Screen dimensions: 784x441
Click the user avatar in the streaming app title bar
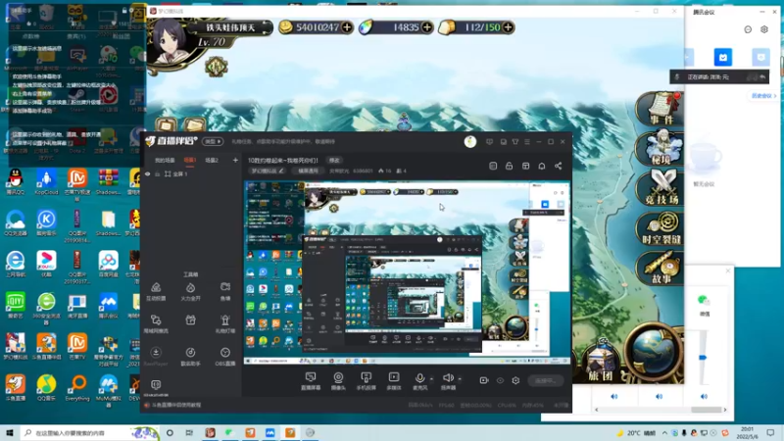click(470, 142)
